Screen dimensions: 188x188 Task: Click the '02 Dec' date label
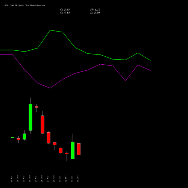pos(66,179)
